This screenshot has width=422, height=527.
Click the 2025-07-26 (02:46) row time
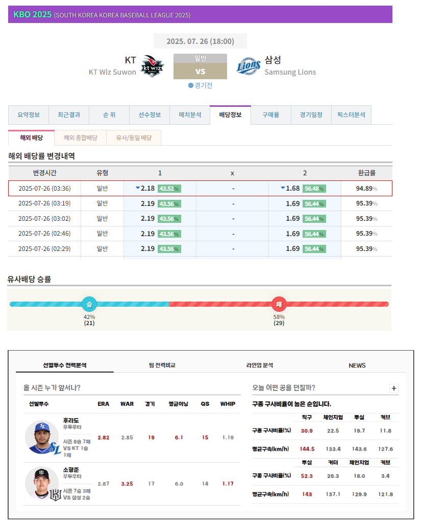(44, 234)
